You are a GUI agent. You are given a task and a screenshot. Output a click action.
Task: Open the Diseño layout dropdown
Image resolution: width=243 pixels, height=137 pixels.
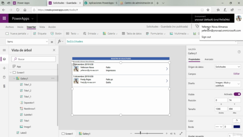click(x=227, y=84)
